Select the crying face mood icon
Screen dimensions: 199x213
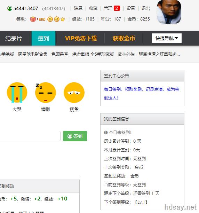coord(17,93)
